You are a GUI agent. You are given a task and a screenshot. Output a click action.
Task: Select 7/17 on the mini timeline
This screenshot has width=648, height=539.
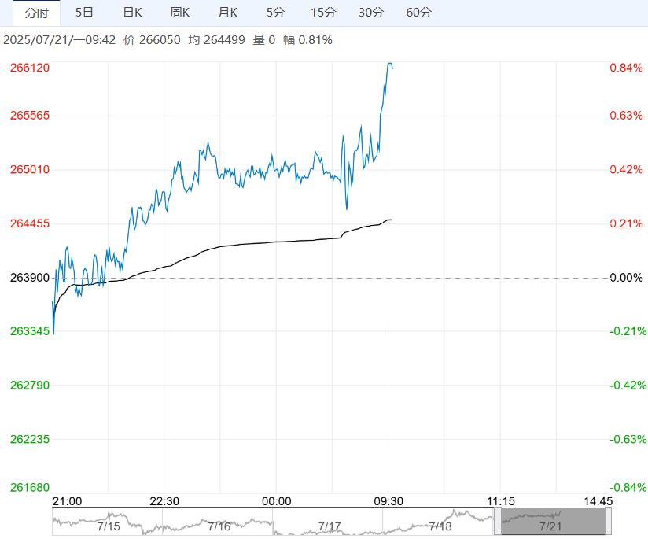[330, 526]
